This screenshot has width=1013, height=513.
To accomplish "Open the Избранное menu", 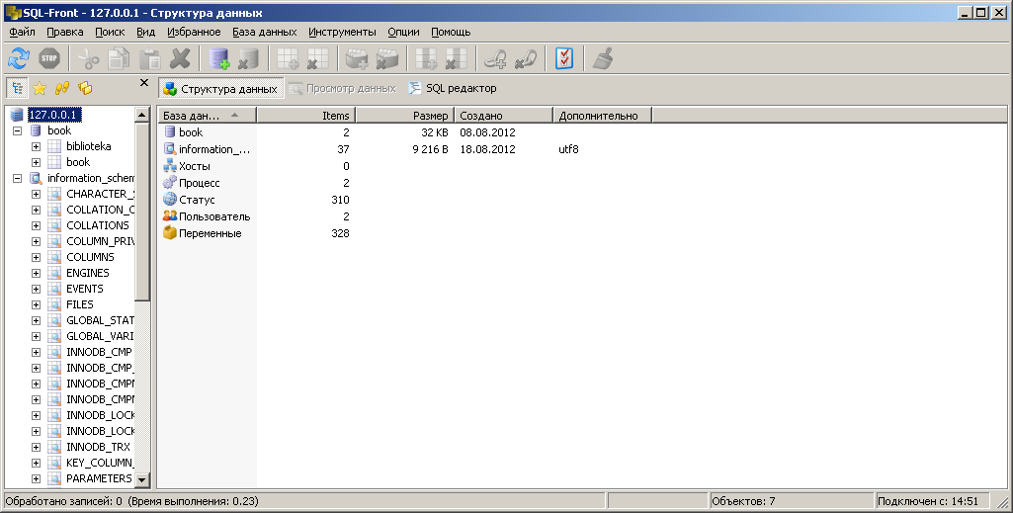I will click(x=194, y=32).
